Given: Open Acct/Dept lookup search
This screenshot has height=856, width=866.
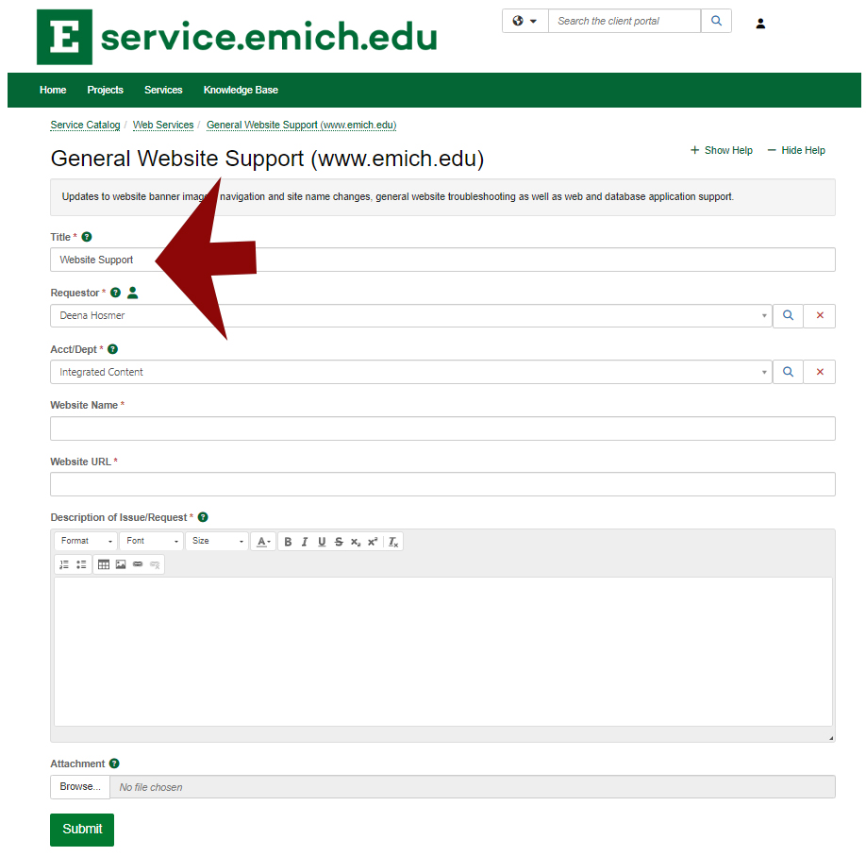Looking at the screenshot, I should pos(788,372).
